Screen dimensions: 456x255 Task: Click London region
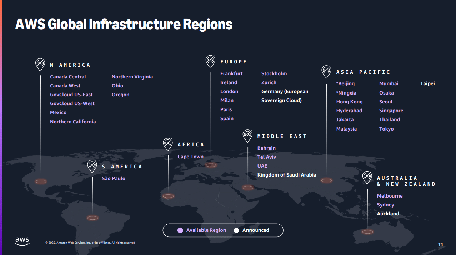tap(229, 91)
